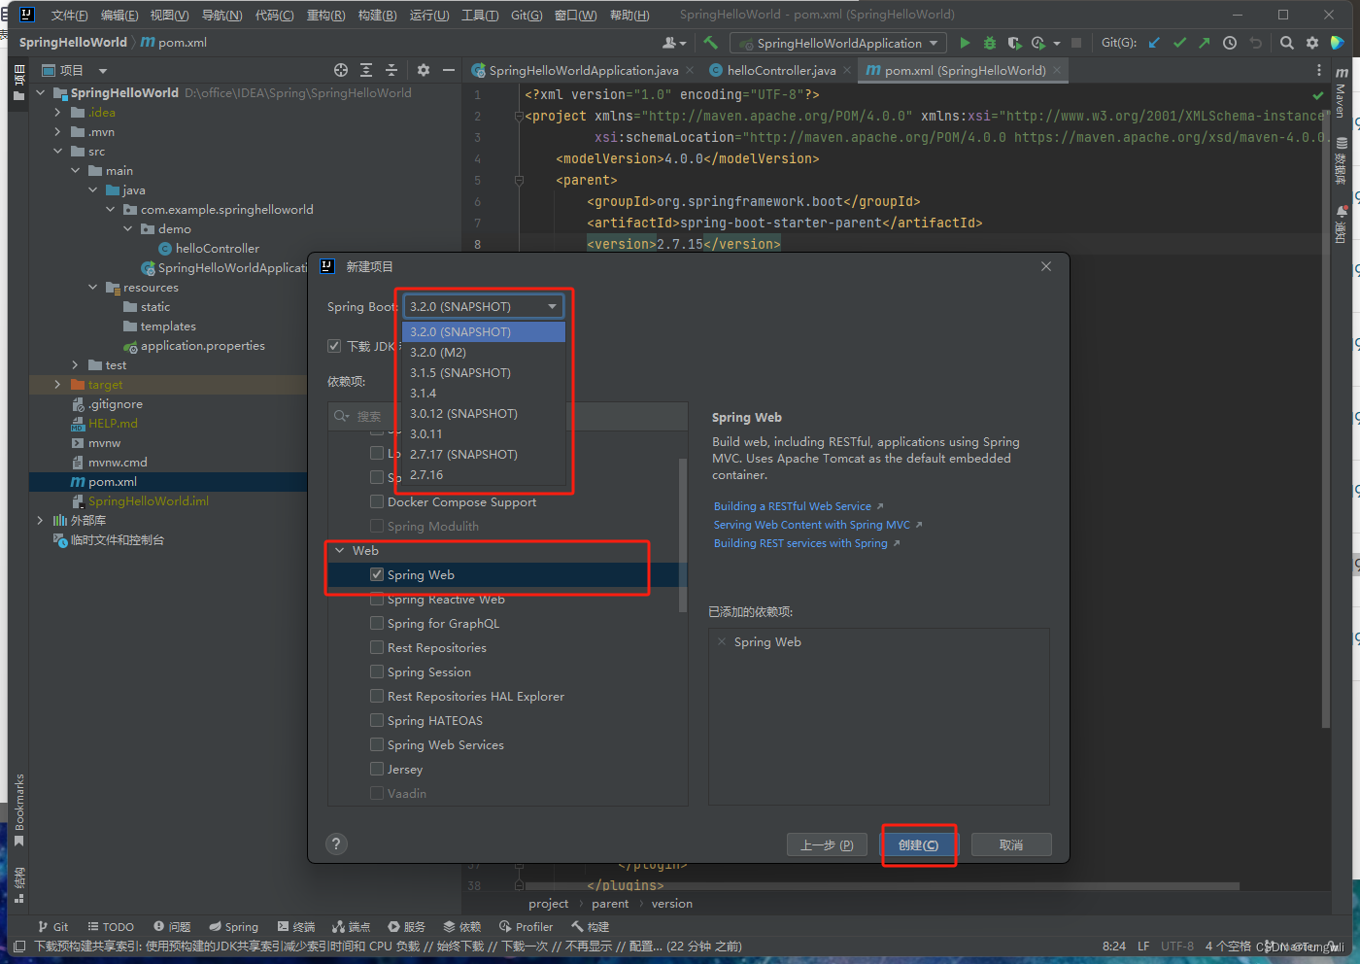
Task: Check Spring Reactive Web dependency
Action: coord(377,599)
